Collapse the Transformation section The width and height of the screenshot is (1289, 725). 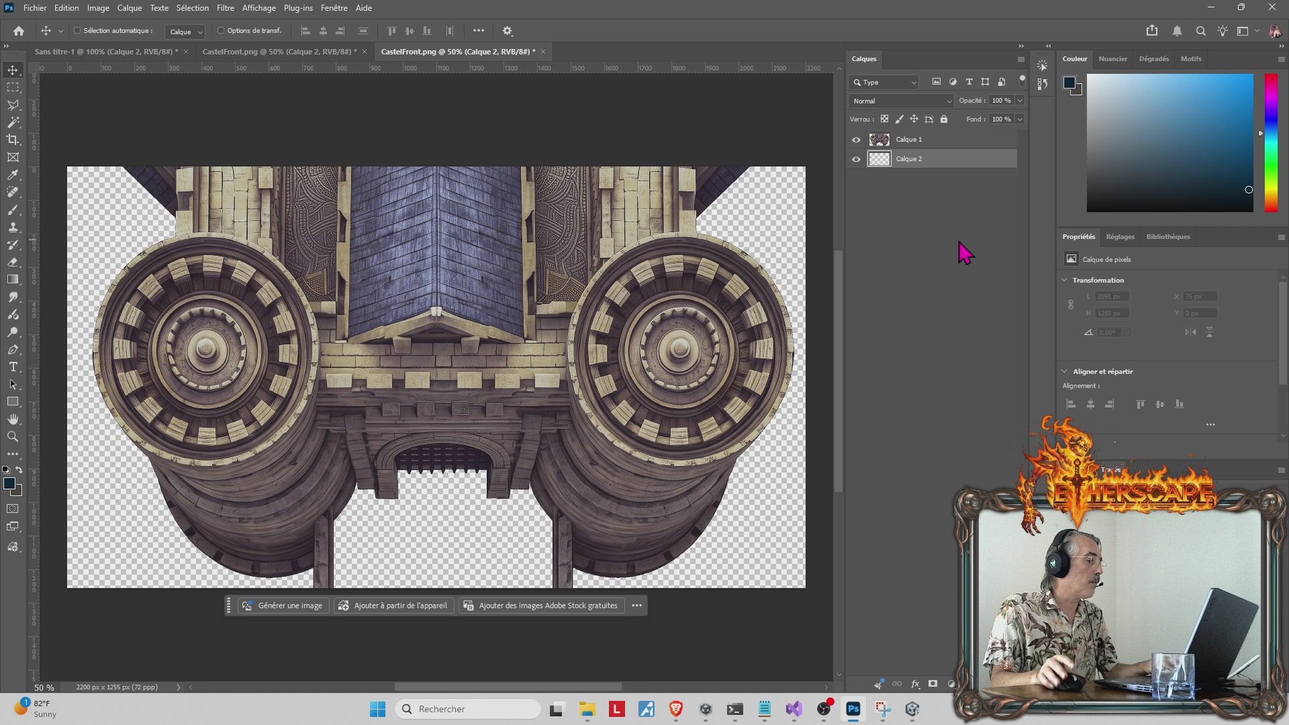(1064, 280)
